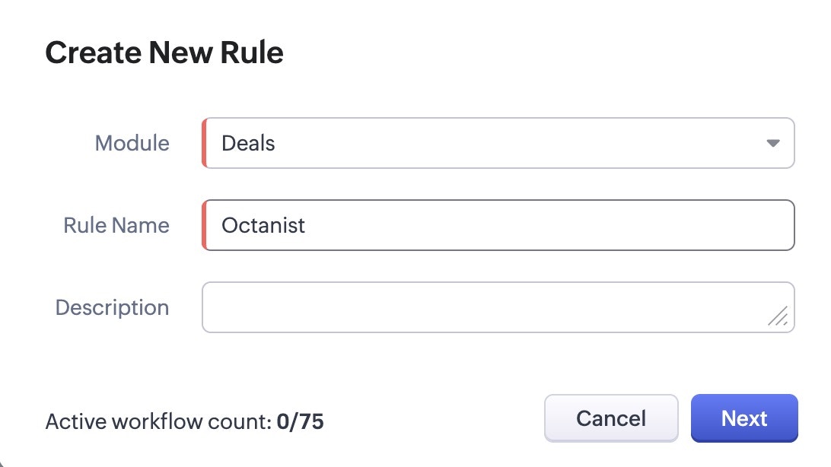Dismiss the dialog via Cancel
Image resolution: width=831 pixels, height=467 pixels.
click(x=611, y=418)
